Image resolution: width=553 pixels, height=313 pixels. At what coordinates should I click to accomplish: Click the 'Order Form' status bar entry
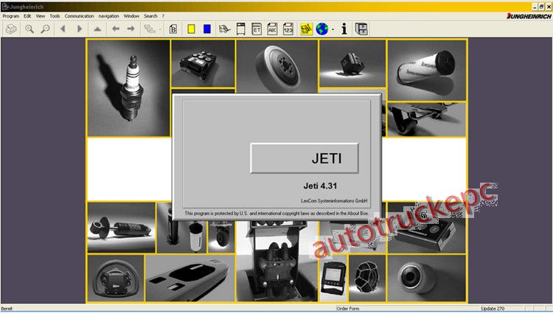coord(348,309)
